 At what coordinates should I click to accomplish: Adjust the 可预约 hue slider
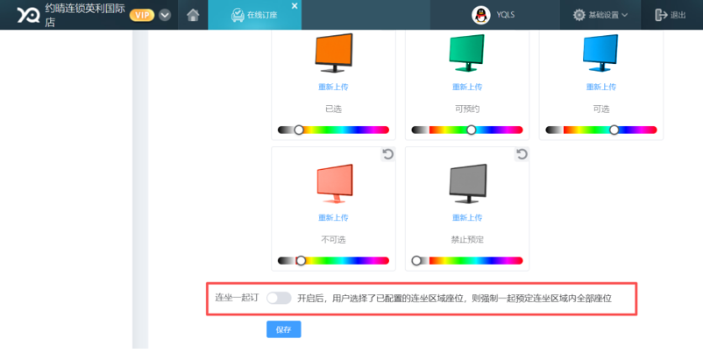pyautogui.click(x=467, y=130)
